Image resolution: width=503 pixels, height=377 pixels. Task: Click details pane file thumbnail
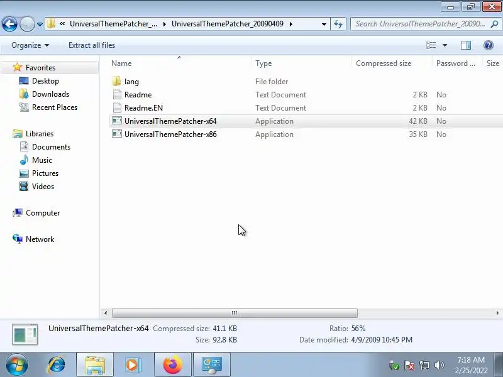tap(25, 334)
